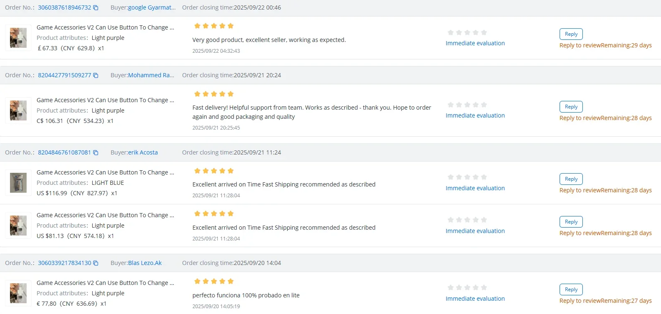661x314 pixels.
Task: Reply to the LIGHT BLUE item review
Action: pyautogui.click(x=571, y=179)
